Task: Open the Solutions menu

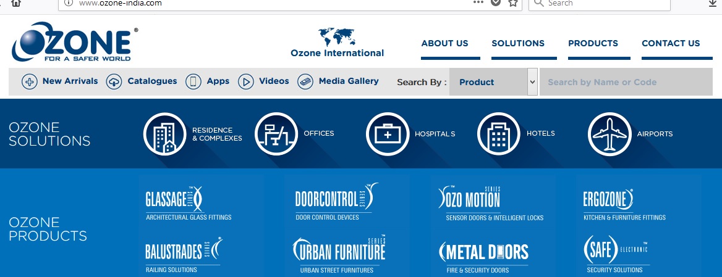Action: click(518, 43)
